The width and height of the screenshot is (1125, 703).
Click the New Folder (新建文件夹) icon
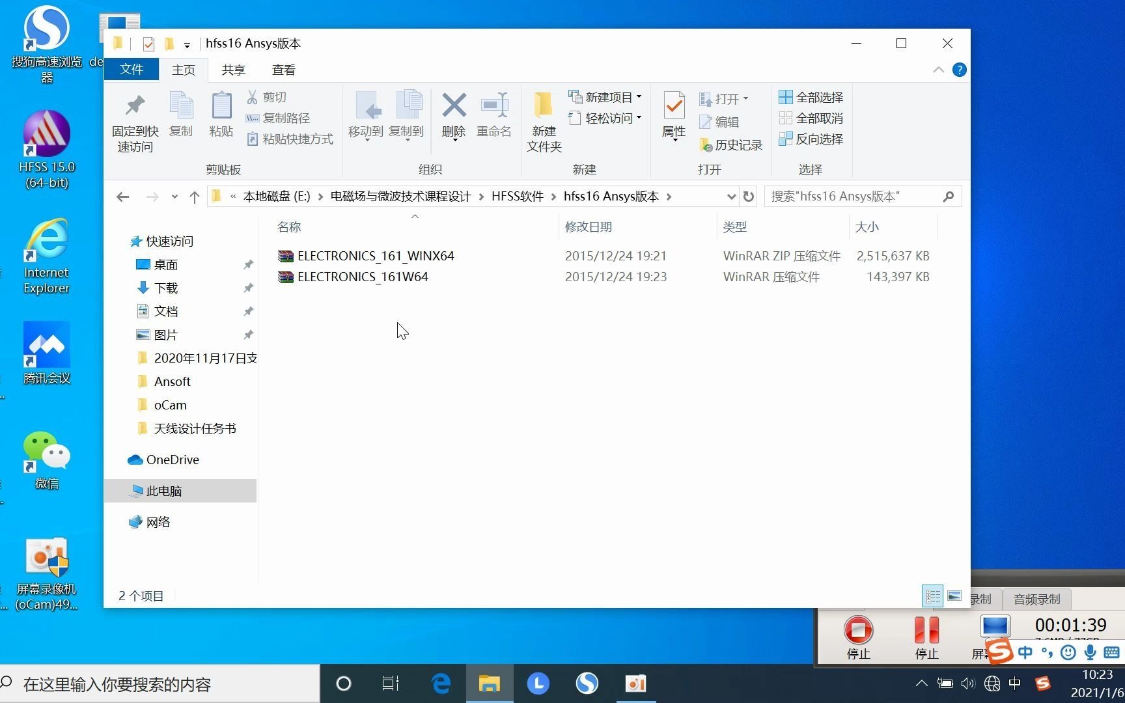[x=544, y=106]
